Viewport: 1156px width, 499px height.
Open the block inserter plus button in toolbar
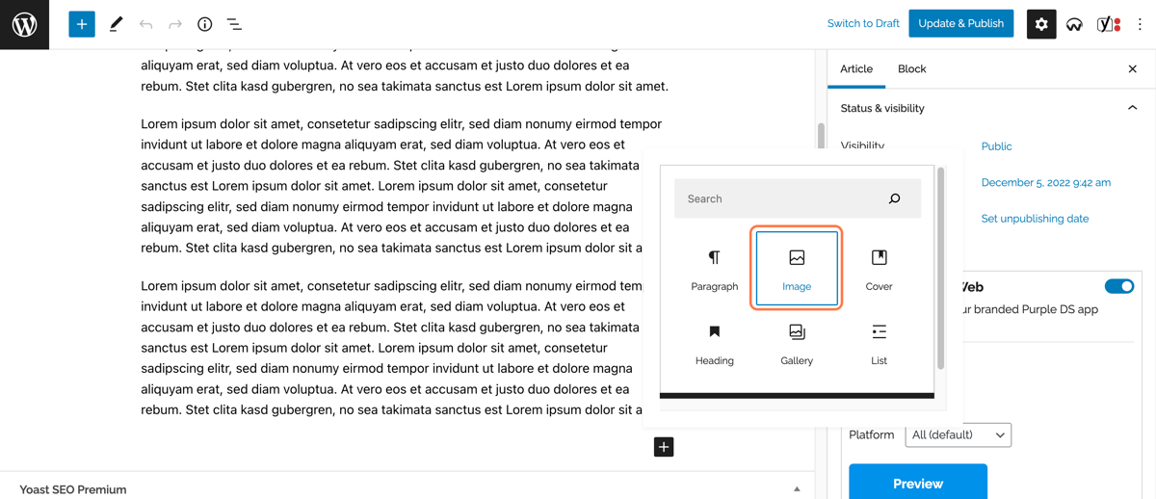[x=82, y=24]
